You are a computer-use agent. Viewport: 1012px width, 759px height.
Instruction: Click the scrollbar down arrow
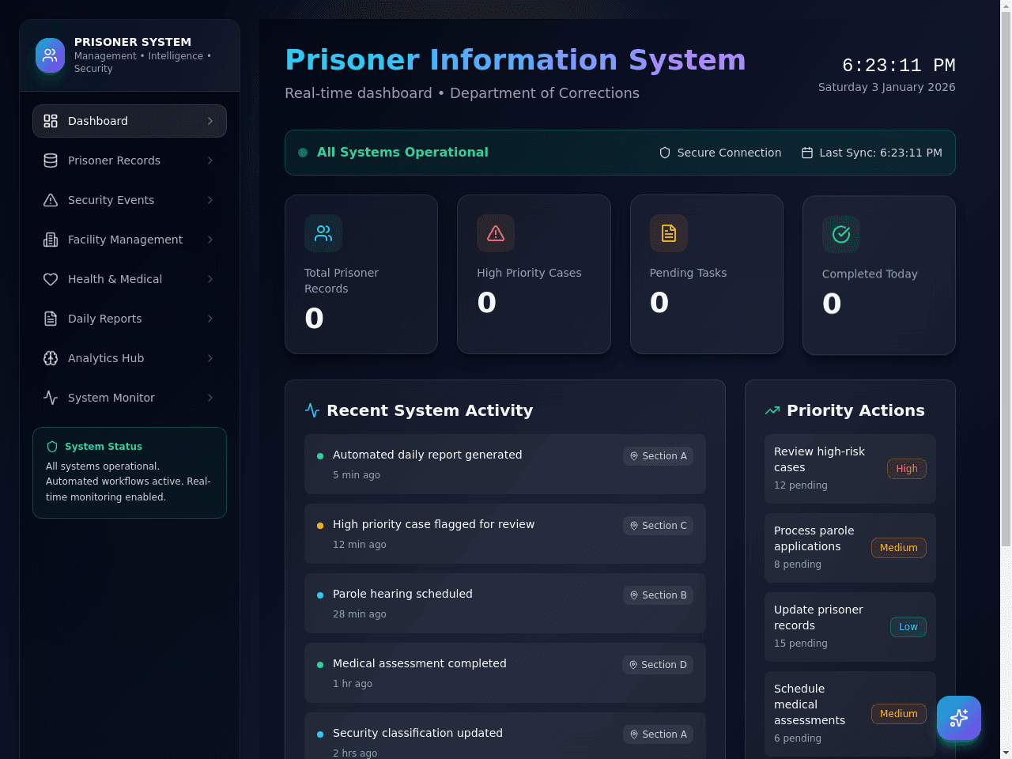point(1006,753)
